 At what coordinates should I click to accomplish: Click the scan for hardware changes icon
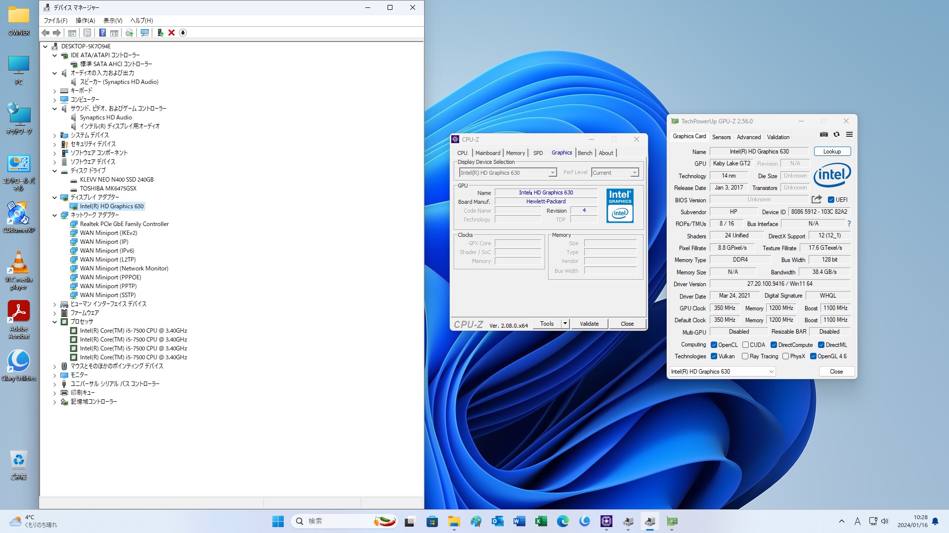pos(145,33)
